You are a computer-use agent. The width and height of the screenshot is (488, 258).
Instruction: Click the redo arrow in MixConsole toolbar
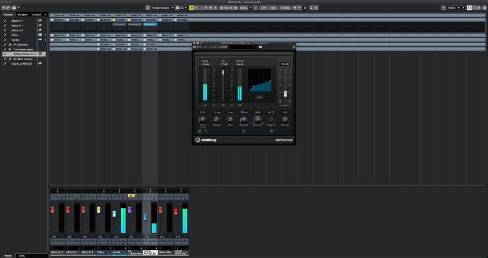point(8,8)
